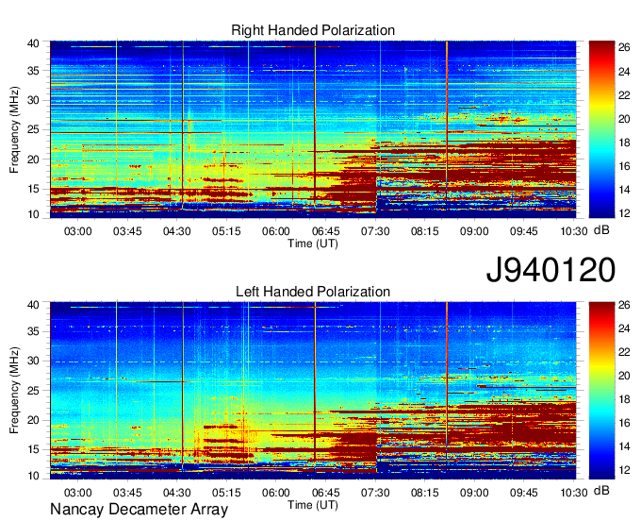
Task: Click the 09:00 tick on the top time axis
Action: [474, 231]
